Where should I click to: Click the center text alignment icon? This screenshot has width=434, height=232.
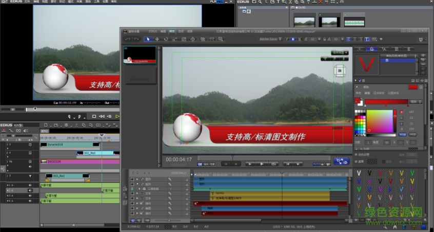(355, 39)
